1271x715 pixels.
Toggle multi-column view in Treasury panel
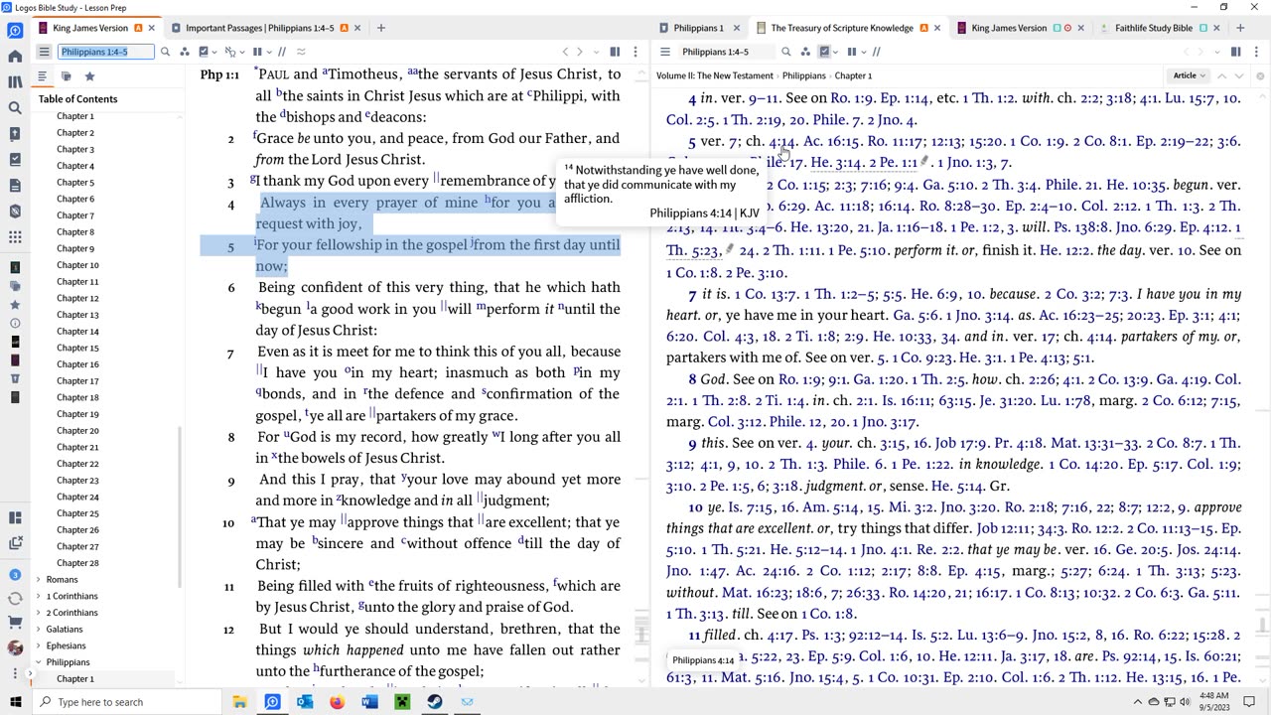1236,52
